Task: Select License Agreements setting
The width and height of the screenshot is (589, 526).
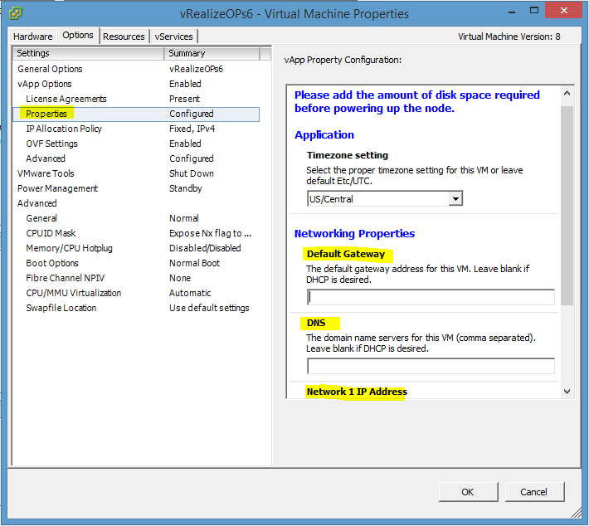Action: pyautogui.click(x=136, y=99)
